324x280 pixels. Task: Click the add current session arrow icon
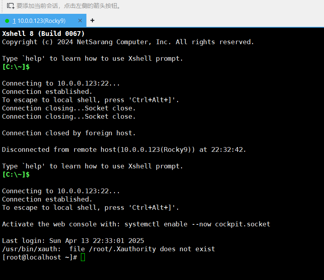[x=11, y=6]
